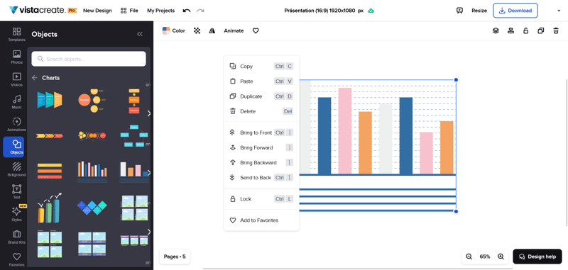Select the blue diamonds chart thumbnail

pyautogui.click(x=92, y=208)
